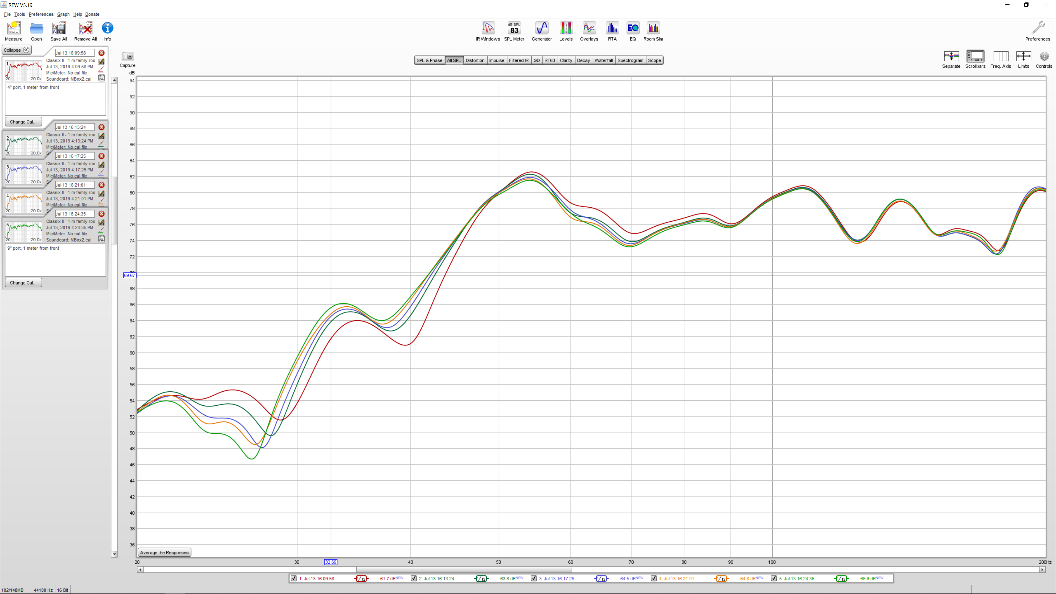Switch to the SPL & Phase tab
This screenshot has height=594, width=1056.
pos(429,60)
